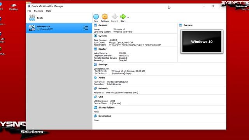The width and height of the screenshot is (249, 140).
Task: Click the General section icon
Action: [95, 25]
